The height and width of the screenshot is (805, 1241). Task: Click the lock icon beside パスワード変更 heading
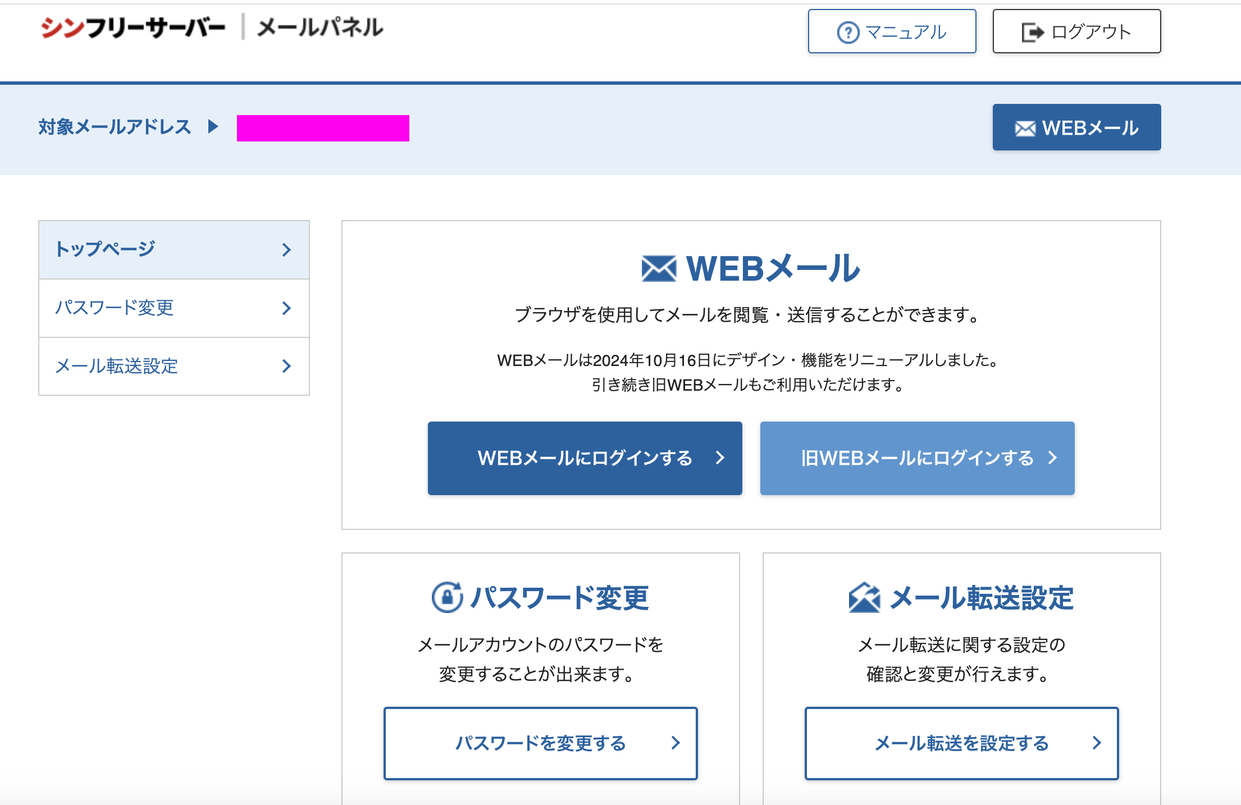[x=447, y=597]
